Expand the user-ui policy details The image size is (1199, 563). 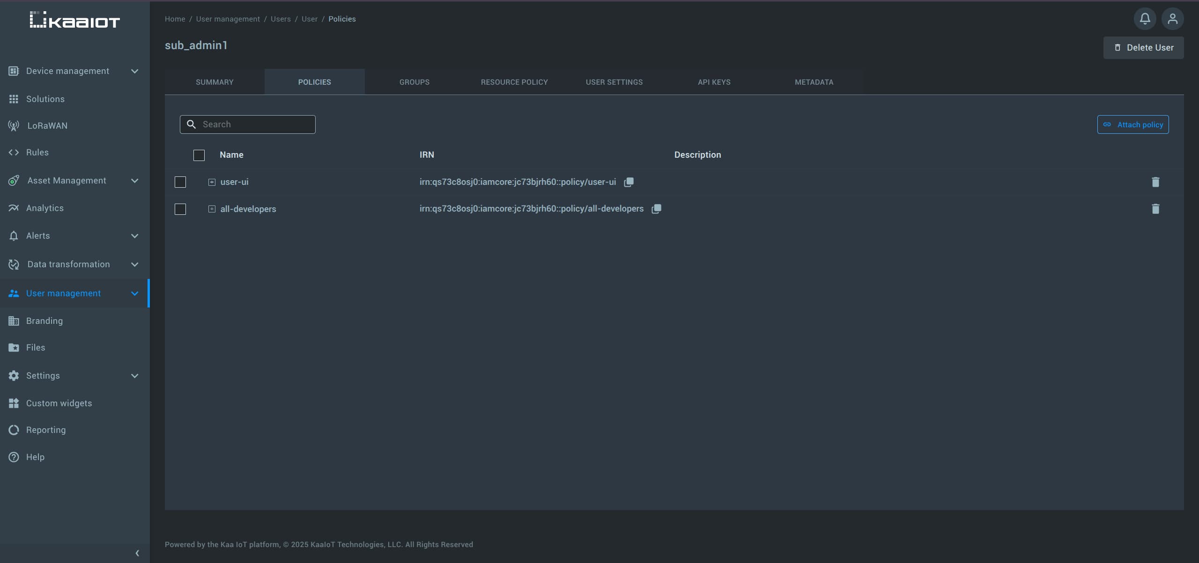[x=211, y=182]
